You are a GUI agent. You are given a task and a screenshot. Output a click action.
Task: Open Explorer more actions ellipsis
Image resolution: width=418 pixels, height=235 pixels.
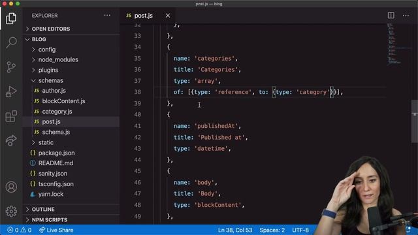(x=107, y=16)
